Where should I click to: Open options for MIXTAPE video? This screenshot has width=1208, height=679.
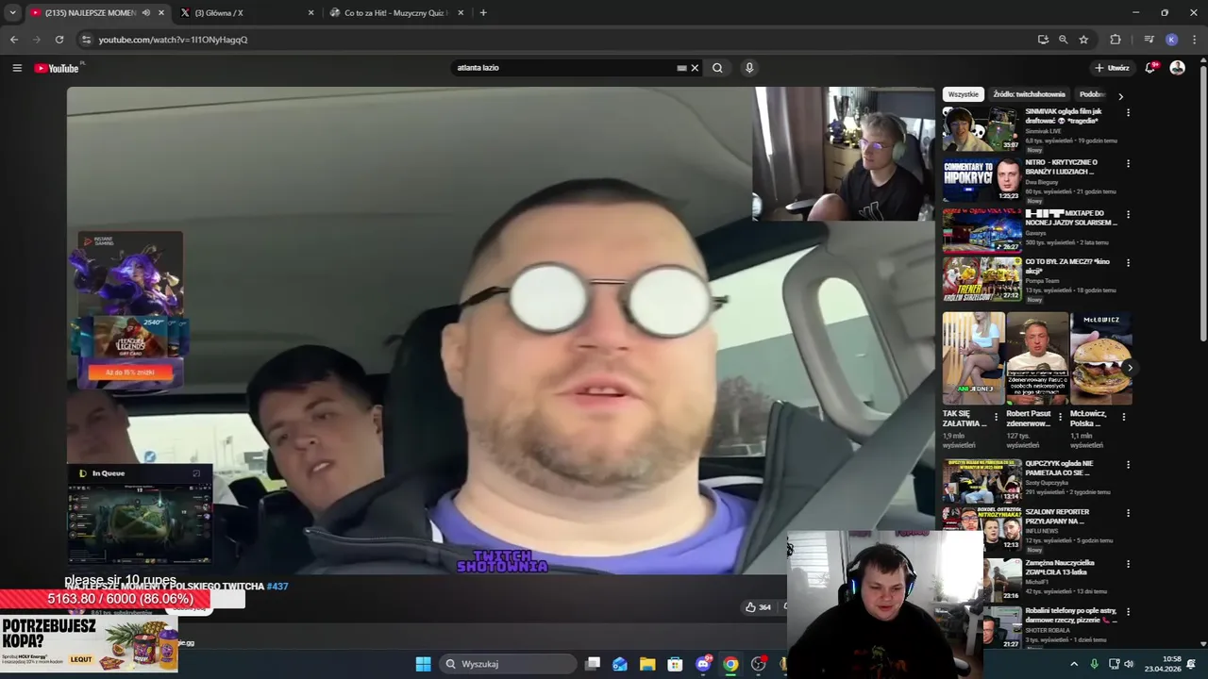[1128, 214]
